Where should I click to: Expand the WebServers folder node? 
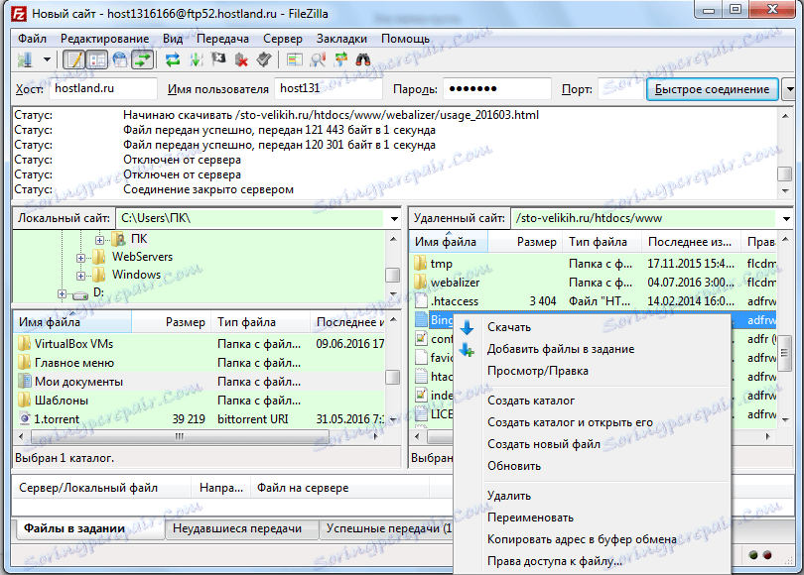80,258
